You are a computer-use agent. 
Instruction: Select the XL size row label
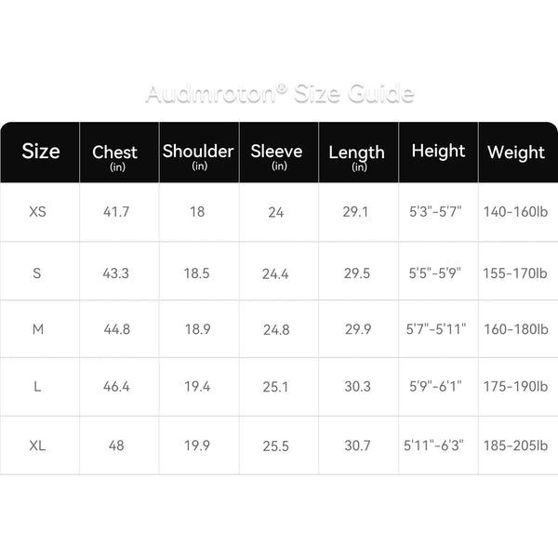pos(37,445)
